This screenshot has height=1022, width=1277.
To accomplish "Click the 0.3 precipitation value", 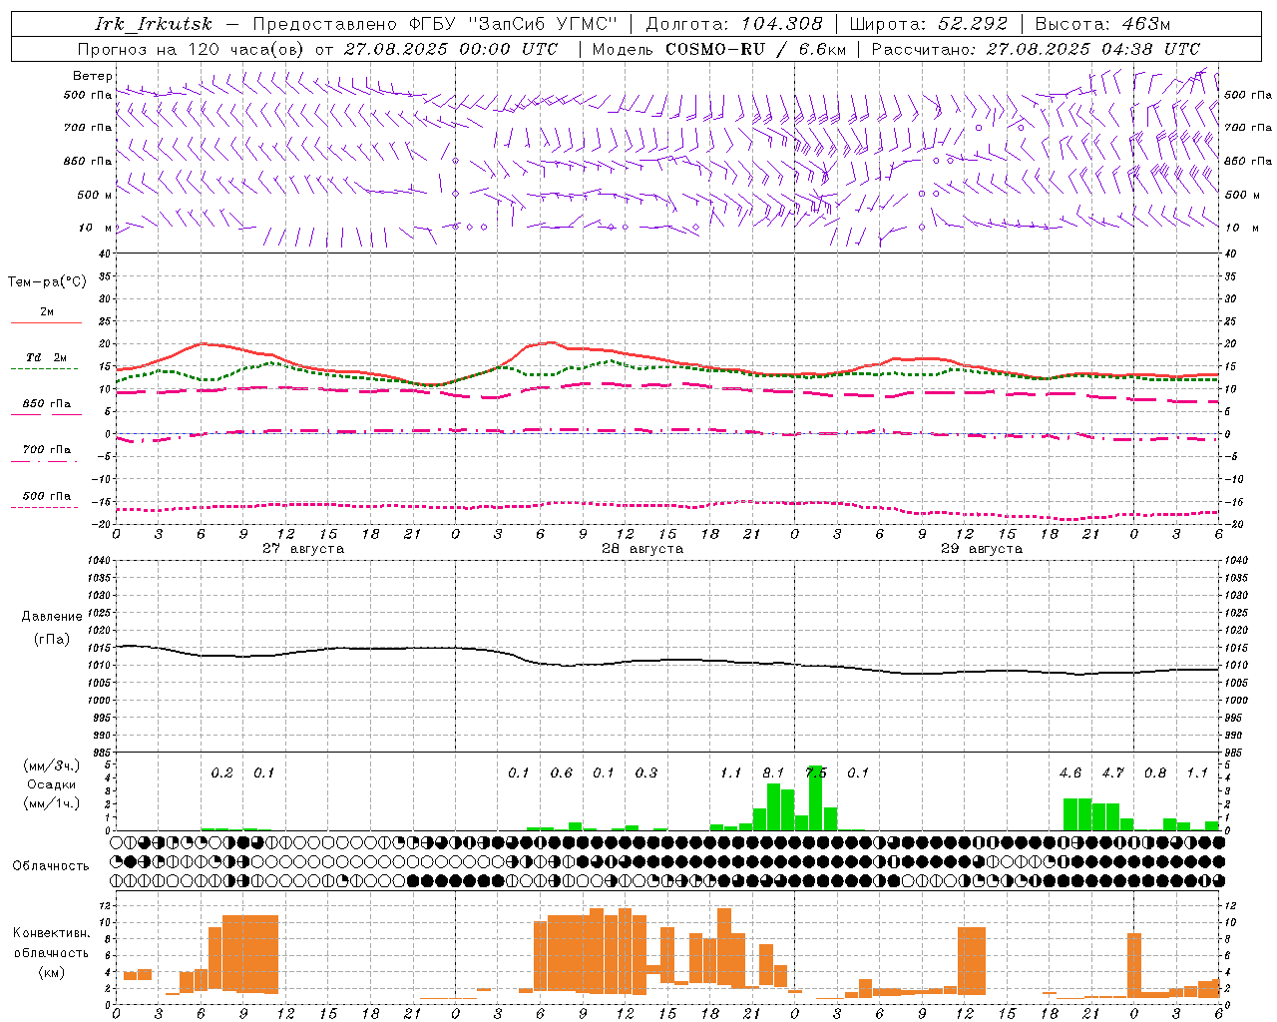I will (646, 772).
